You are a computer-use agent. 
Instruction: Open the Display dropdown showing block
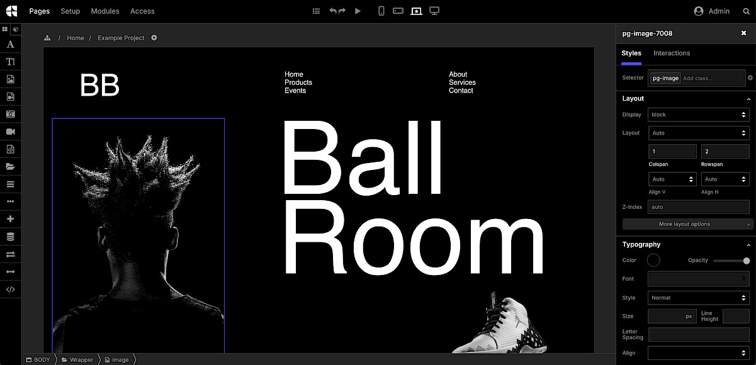pyautogui.click(x=698, y=115)
